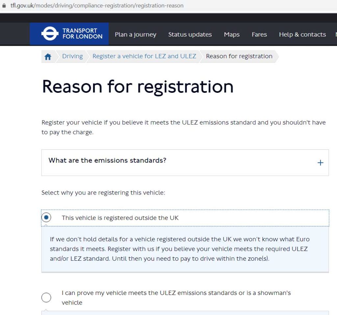
Task: Open Help & contacts menu
Action: point(302,35)
